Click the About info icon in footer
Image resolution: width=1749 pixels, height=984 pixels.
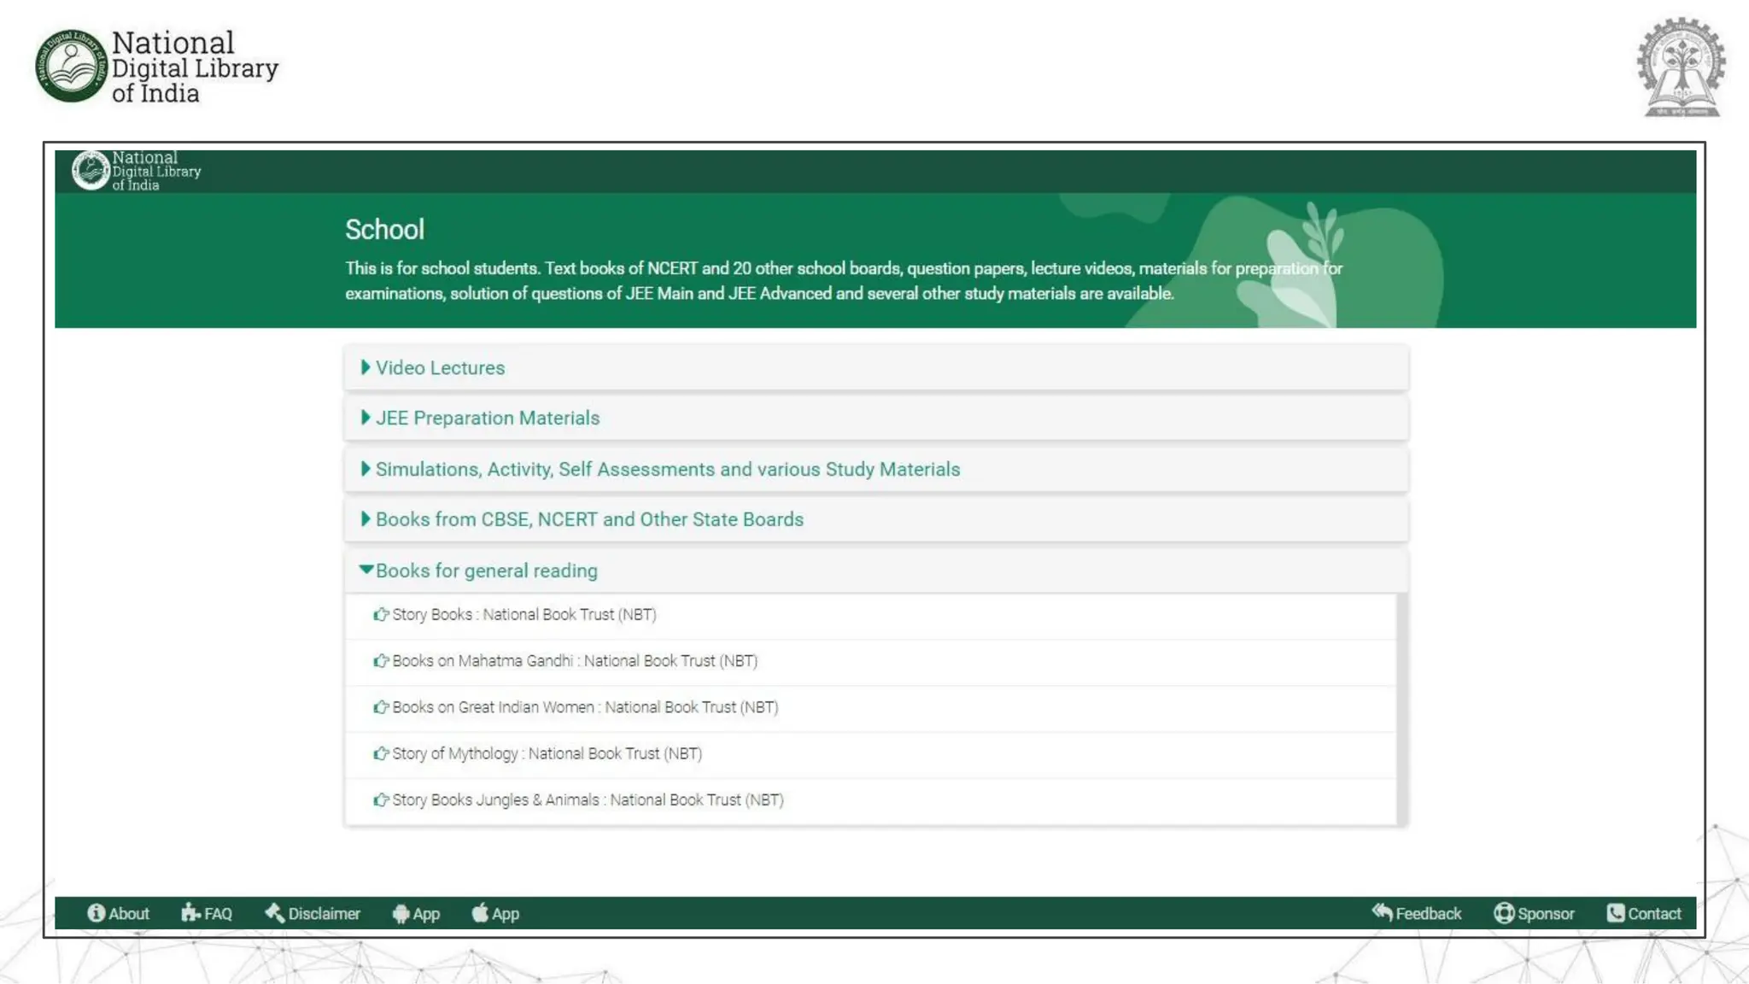pyautogui.click(x=97, y=913)
